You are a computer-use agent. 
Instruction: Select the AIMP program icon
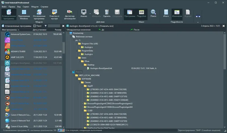7,57
